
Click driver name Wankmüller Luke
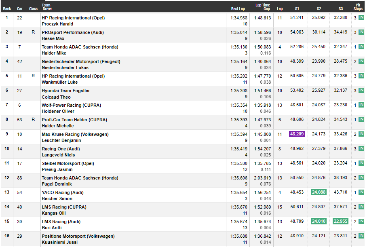60,82
